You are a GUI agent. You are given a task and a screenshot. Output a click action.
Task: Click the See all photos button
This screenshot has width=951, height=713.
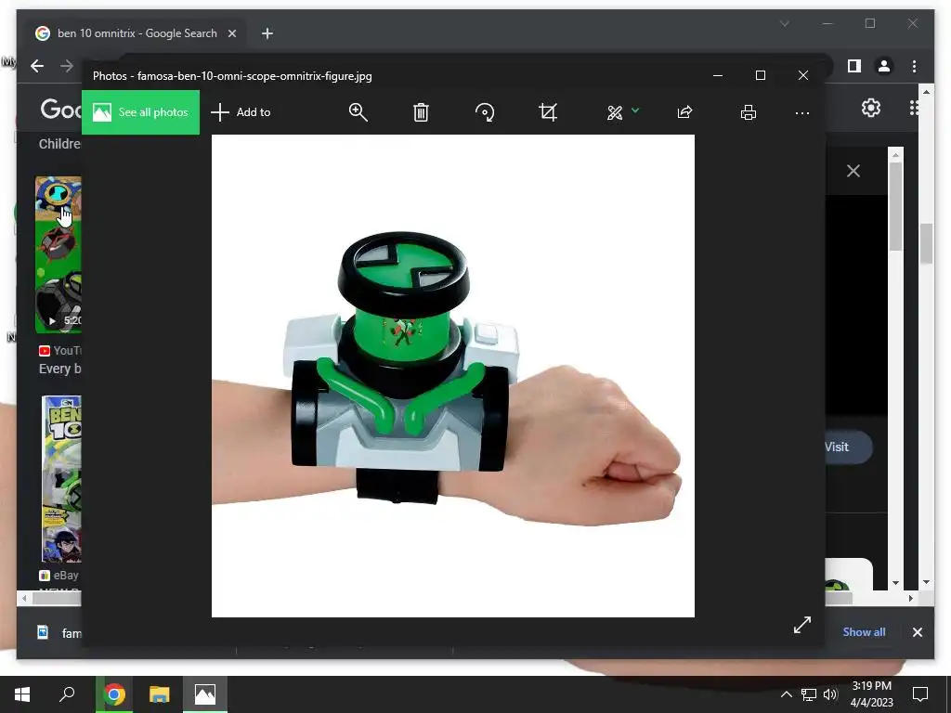(x=141, y=112)
